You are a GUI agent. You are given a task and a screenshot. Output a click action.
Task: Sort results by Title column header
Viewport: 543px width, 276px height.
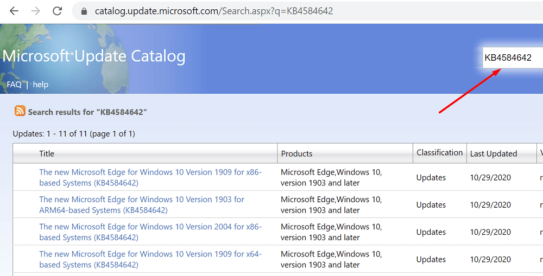tap(47, 153)
